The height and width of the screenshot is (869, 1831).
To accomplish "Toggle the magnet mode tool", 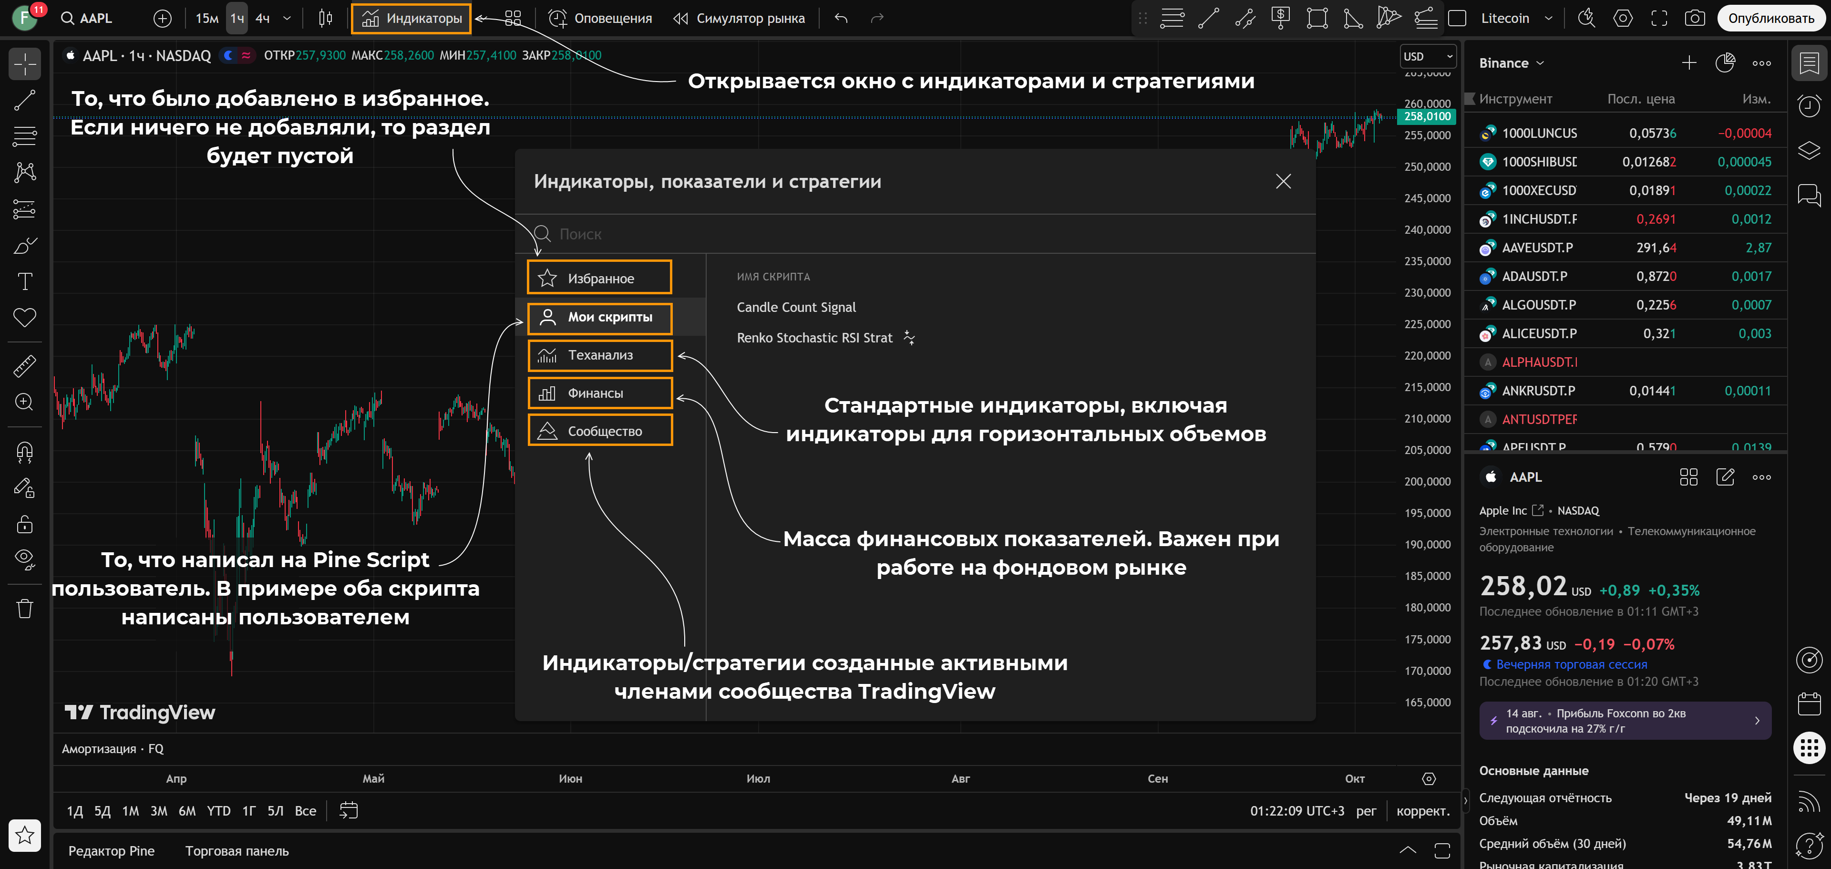I will pyautogui.click(x=25, y=452).
